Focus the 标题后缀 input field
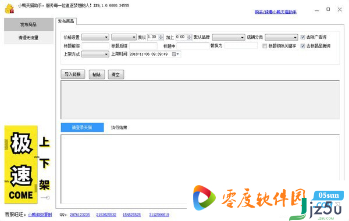This screenshot has height=221, width=349. [143, 46]
